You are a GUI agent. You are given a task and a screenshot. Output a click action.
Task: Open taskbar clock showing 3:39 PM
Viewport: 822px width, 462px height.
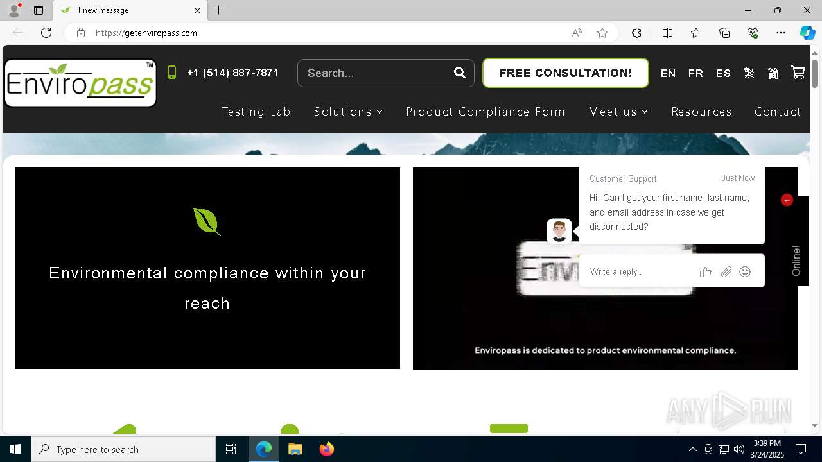coord(767,449)
